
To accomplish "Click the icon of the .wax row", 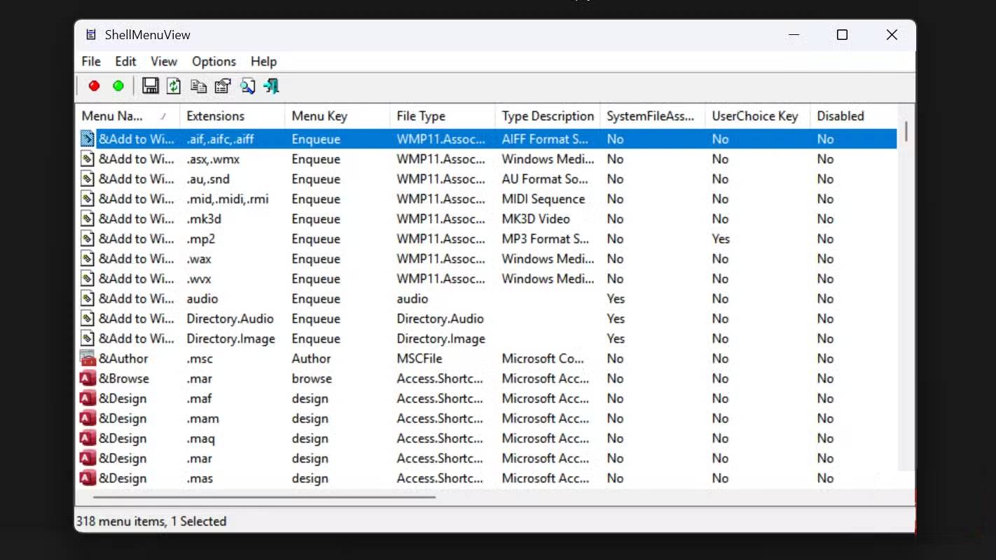I will (x=88, y=258).
